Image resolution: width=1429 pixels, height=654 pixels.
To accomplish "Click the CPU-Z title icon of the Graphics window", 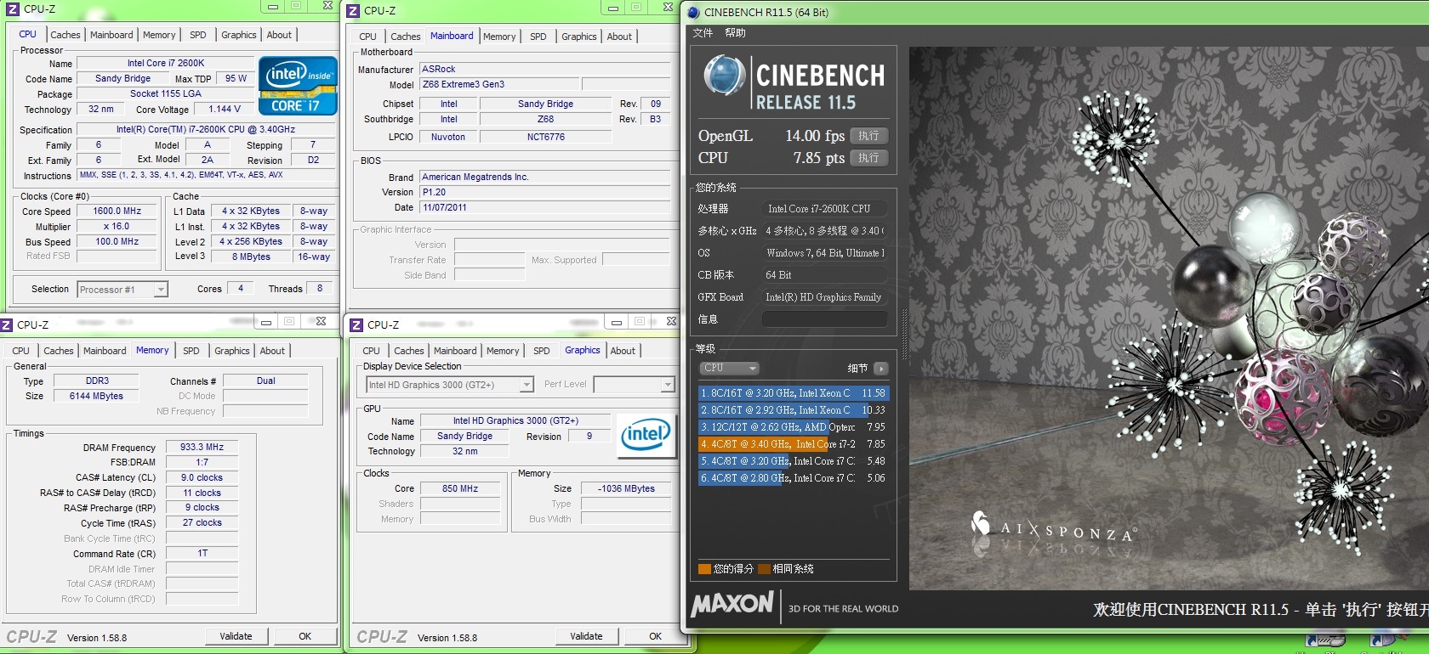I will tap(357, 324).
